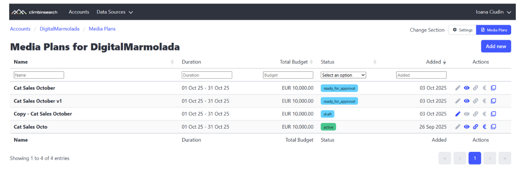Click the euro icon in Cat Sales October row
This screenshot has width=525, height=175.
[484, 88]
